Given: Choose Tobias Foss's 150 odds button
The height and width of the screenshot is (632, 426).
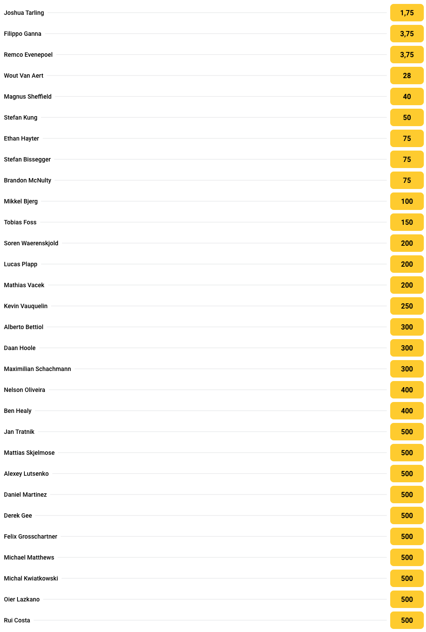Looking at the screenshot, I should (407, 222).
